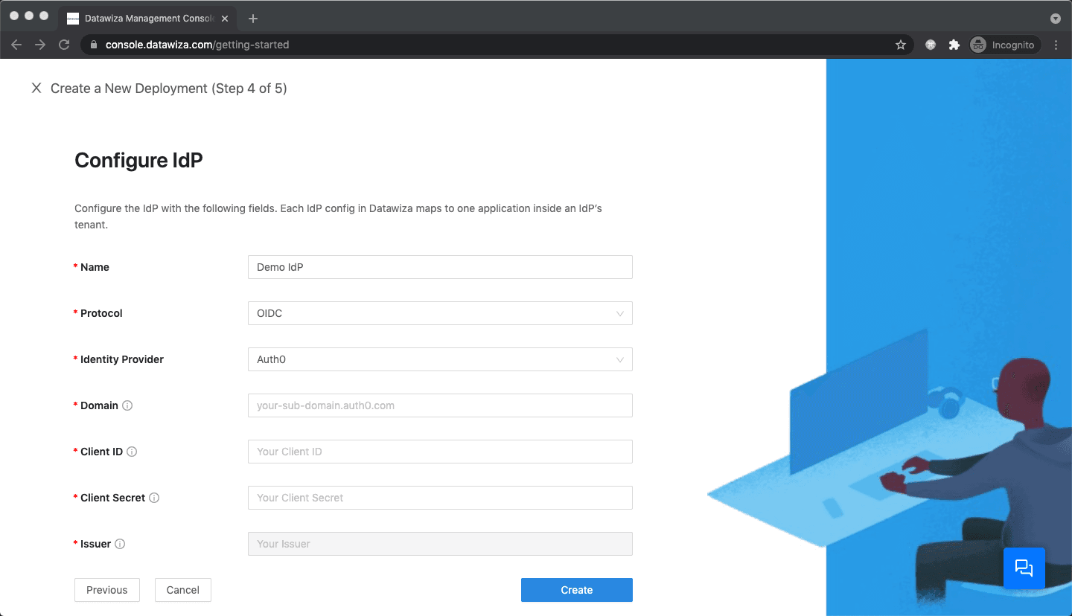Click the Incognito profile indicator
1072x616 pixels.
click(x=1004, y=45)
